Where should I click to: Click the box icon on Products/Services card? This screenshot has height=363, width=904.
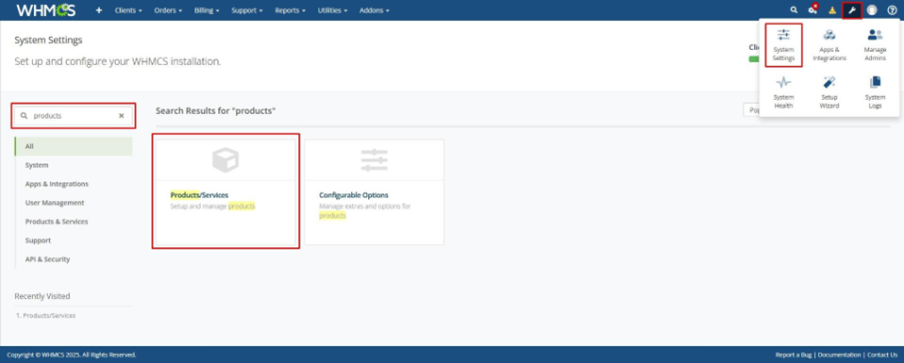[x=226, y=160]
